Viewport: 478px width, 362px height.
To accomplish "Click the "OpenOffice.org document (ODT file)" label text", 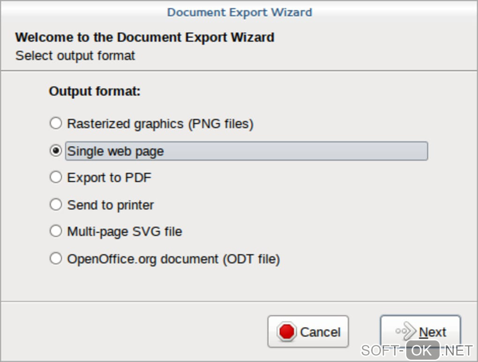I will (x=173, y=259).
